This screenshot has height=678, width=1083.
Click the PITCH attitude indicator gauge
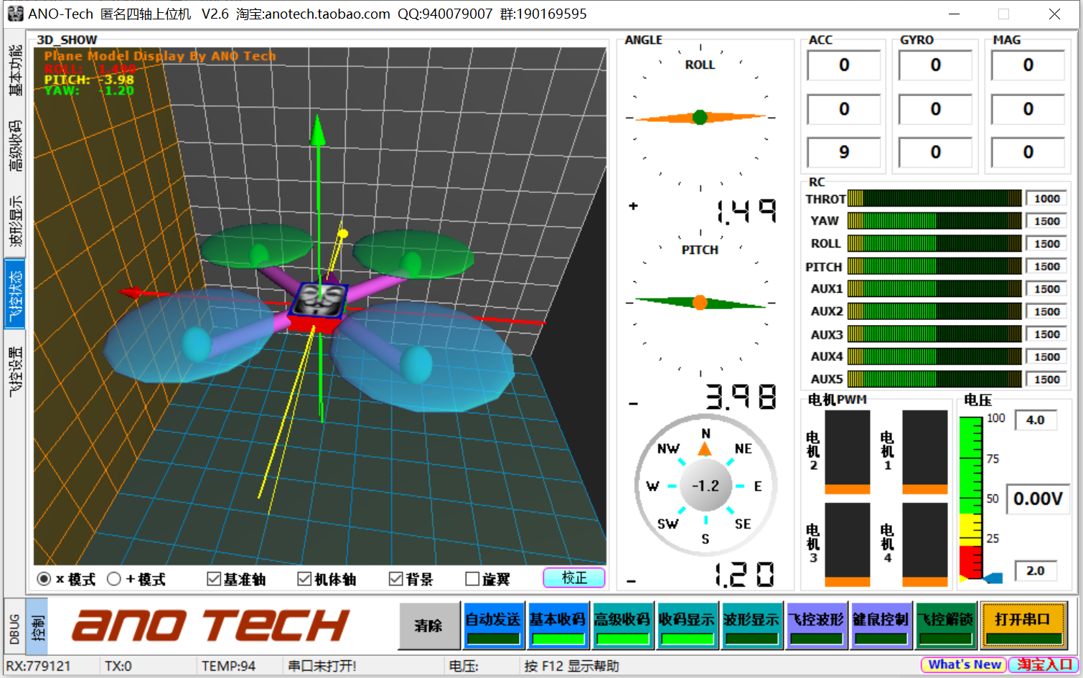pos(700,302)
